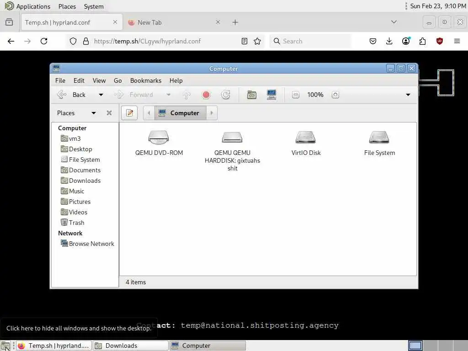Open the Firefox View icon
Image resolution: width=468 pixels, height=351 pixels.
(9, 22)
